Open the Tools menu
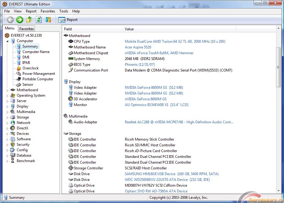This screenshot has height=203, width=284. [x=63, y=11]
